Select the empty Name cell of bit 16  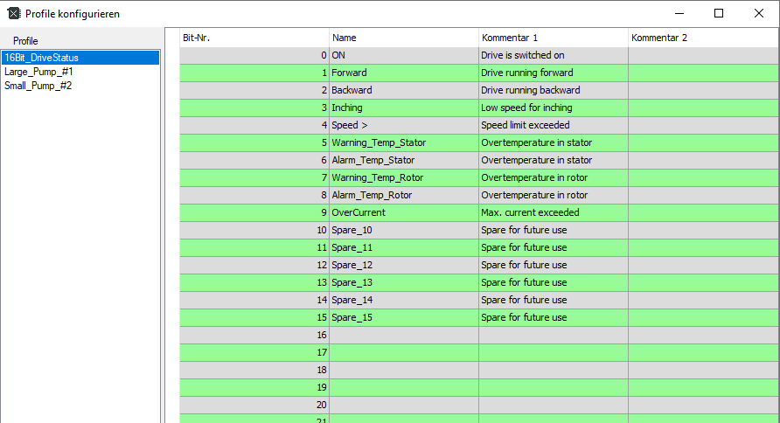[403, 335]
